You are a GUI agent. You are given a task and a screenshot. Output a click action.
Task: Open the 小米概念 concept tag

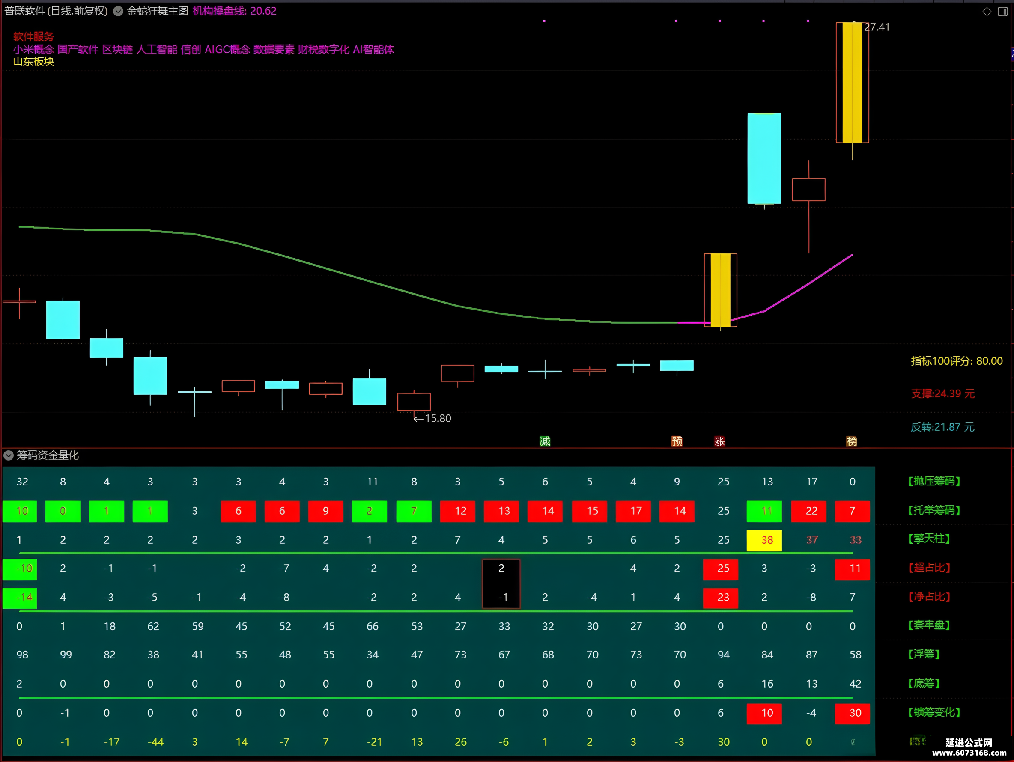33,49
